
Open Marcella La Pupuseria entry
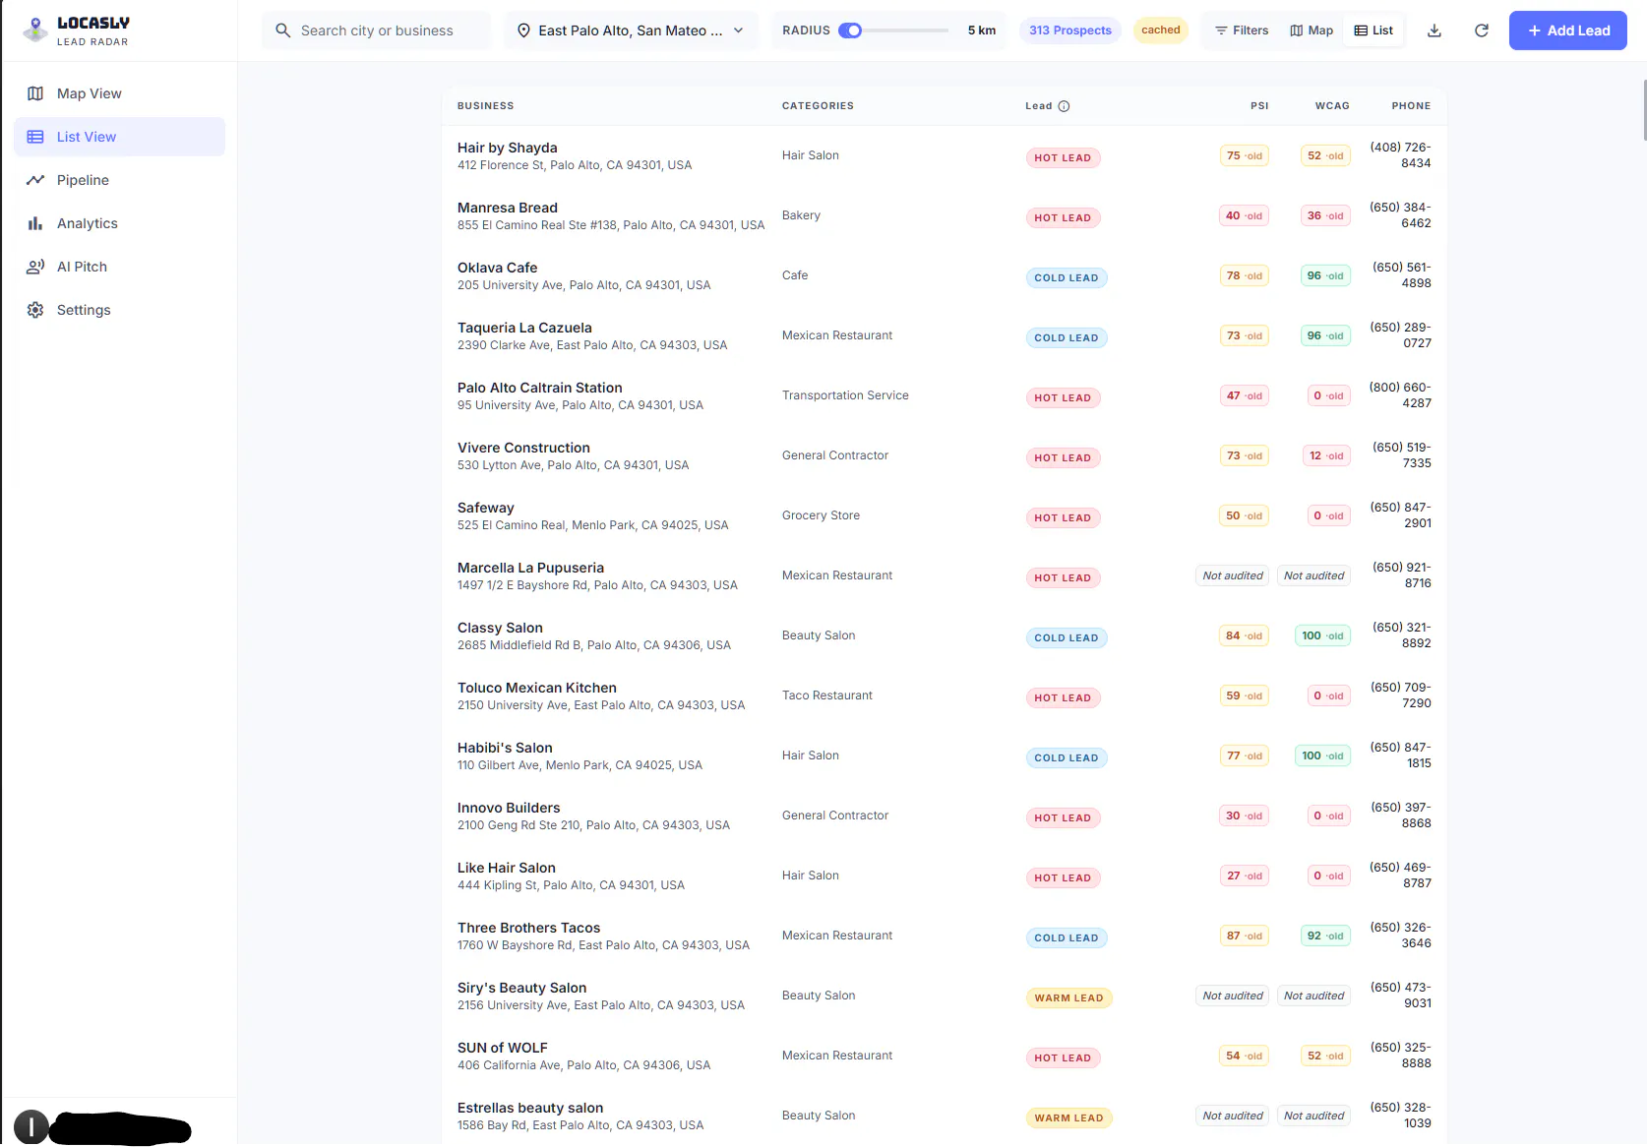(x=944, y=575)
